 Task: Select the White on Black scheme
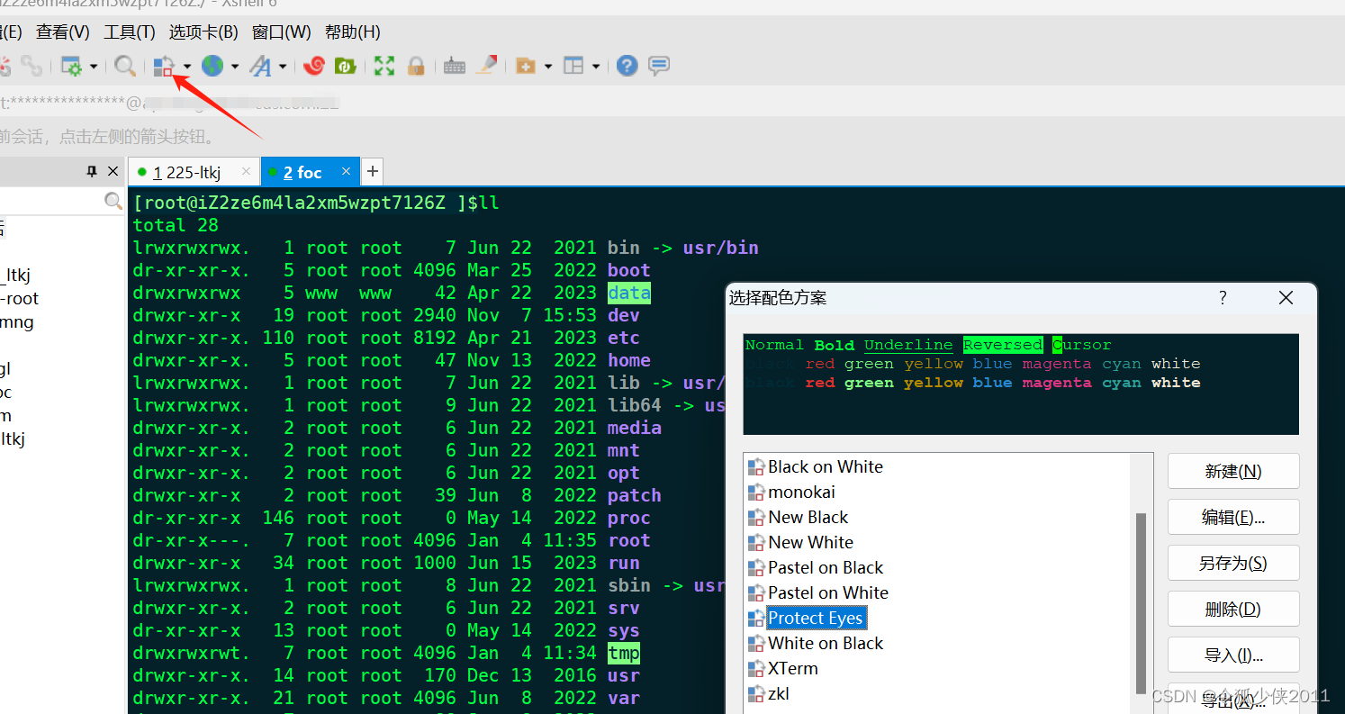(x=825, y=643)
